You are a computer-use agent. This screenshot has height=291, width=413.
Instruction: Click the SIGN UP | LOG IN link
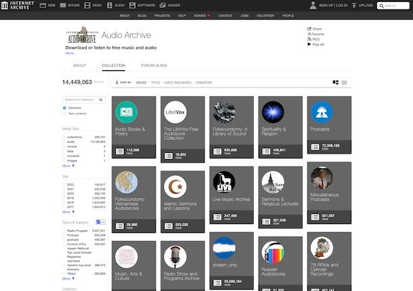click(x=333, y=5)
